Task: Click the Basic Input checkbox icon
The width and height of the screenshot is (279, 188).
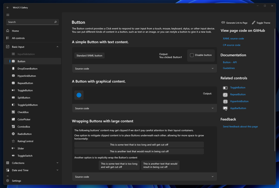Action: pyautogui.click(x=8, y=47)
